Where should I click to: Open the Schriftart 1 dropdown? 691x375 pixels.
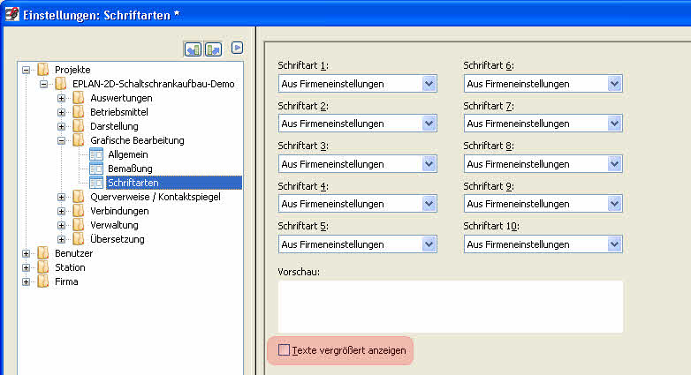coord(429,84)
